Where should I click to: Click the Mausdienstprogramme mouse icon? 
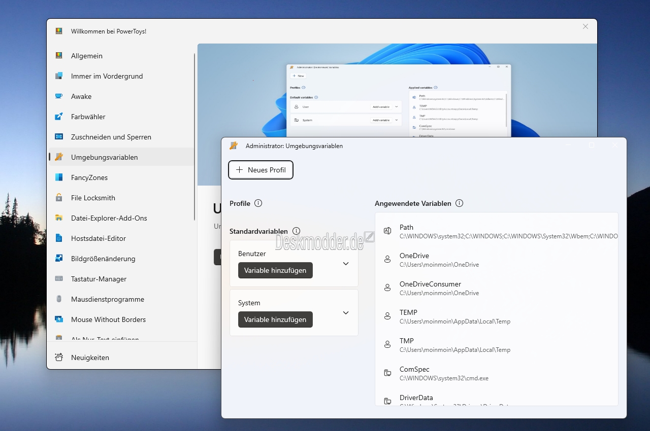[x=59, y=299]
